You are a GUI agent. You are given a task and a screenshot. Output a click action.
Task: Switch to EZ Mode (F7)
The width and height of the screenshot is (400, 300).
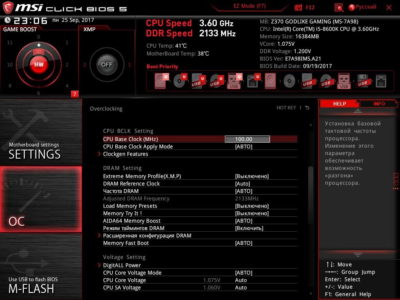coord(250,6)
